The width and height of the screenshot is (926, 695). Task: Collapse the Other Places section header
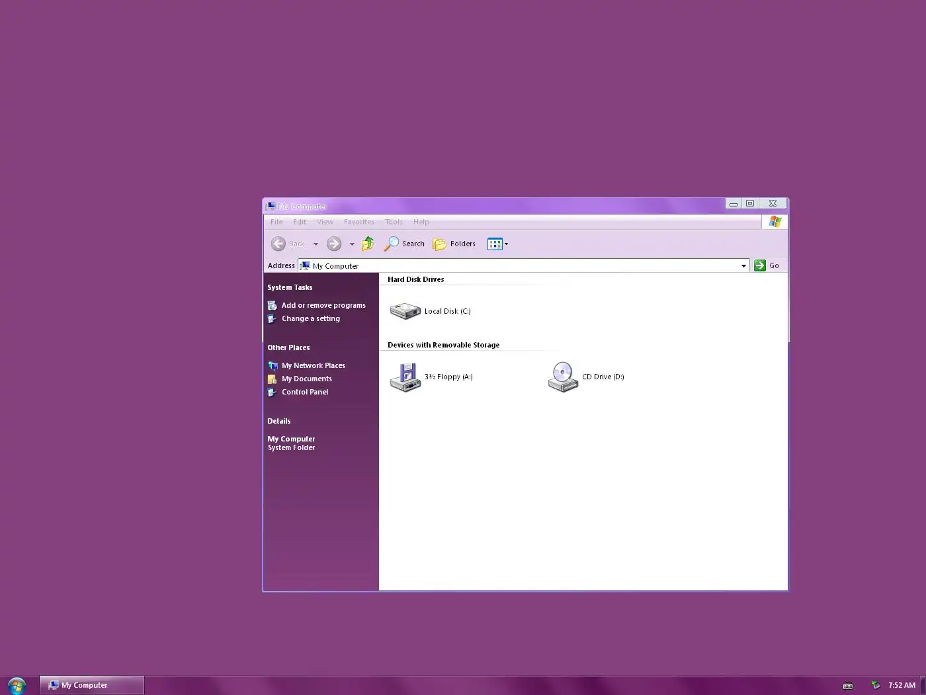coord(288,347)
